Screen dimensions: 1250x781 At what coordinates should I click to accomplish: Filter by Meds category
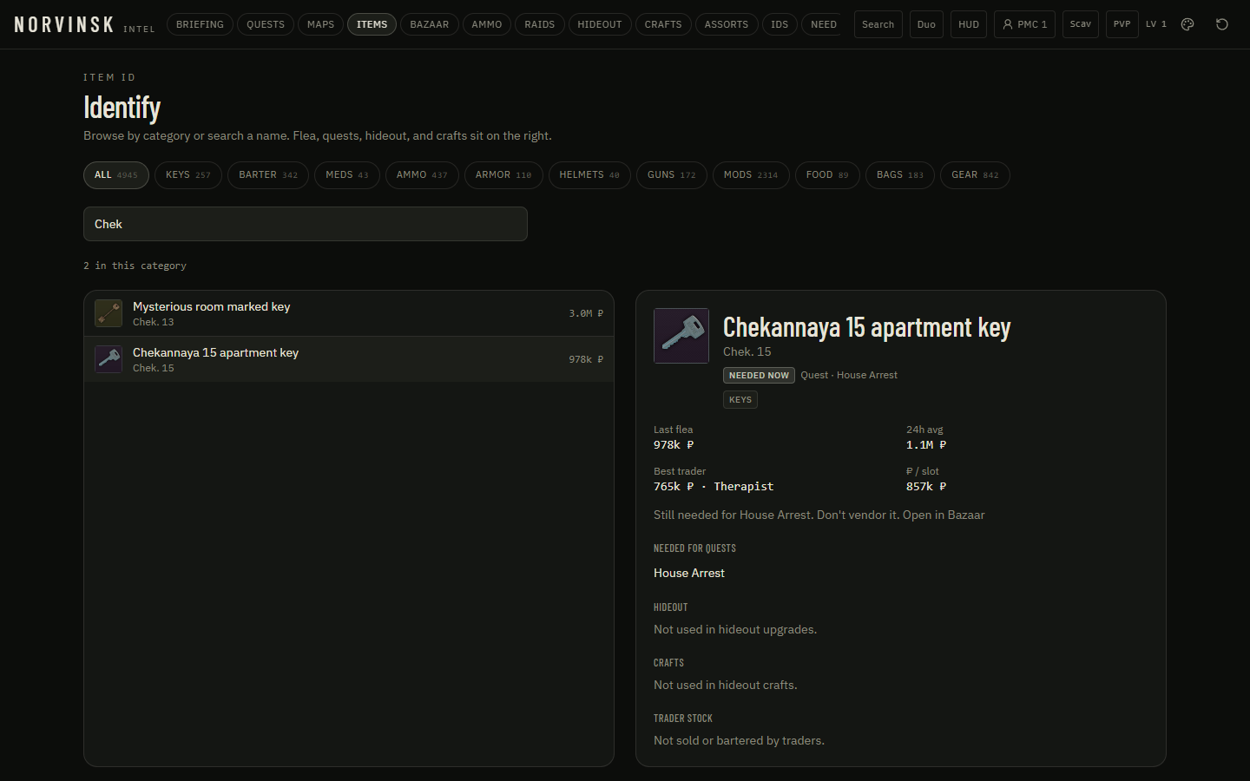tap(347, 175)
